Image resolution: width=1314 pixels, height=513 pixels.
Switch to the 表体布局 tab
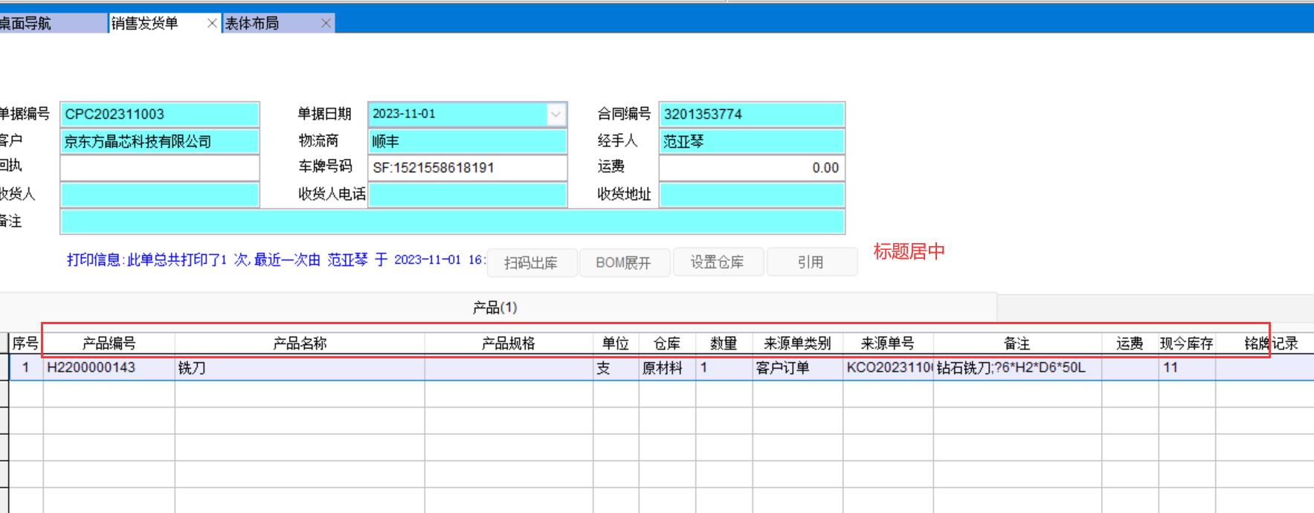click(x=260, y=24)
